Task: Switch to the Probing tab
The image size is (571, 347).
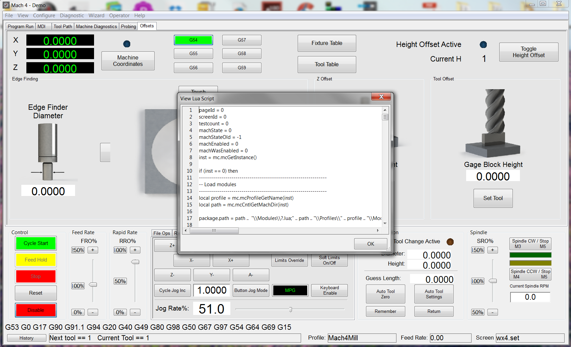Action: tap(128, 26)
